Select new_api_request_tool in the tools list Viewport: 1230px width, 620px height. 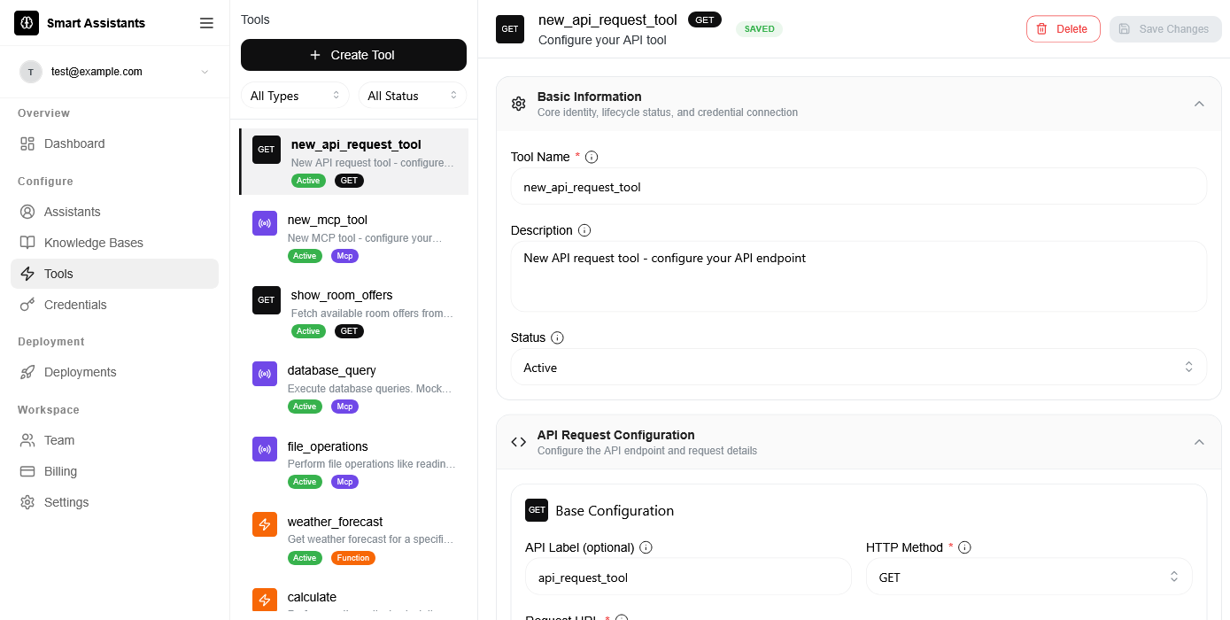(354, 161)
